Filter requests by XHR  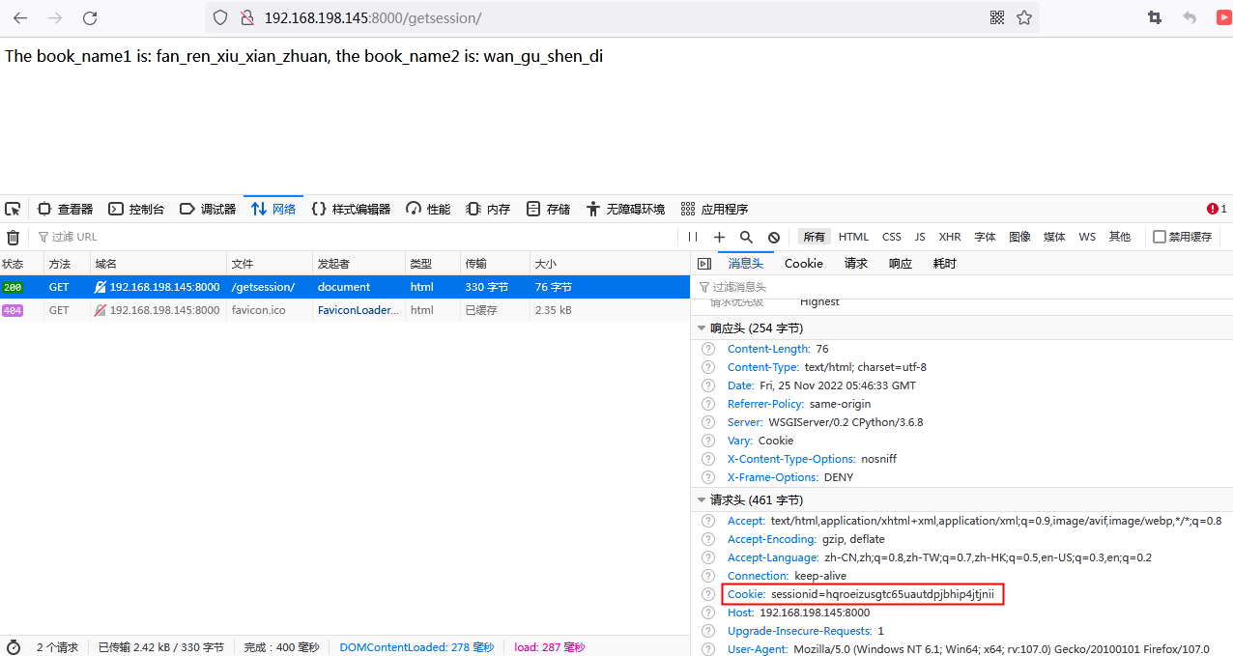[950, 237]
